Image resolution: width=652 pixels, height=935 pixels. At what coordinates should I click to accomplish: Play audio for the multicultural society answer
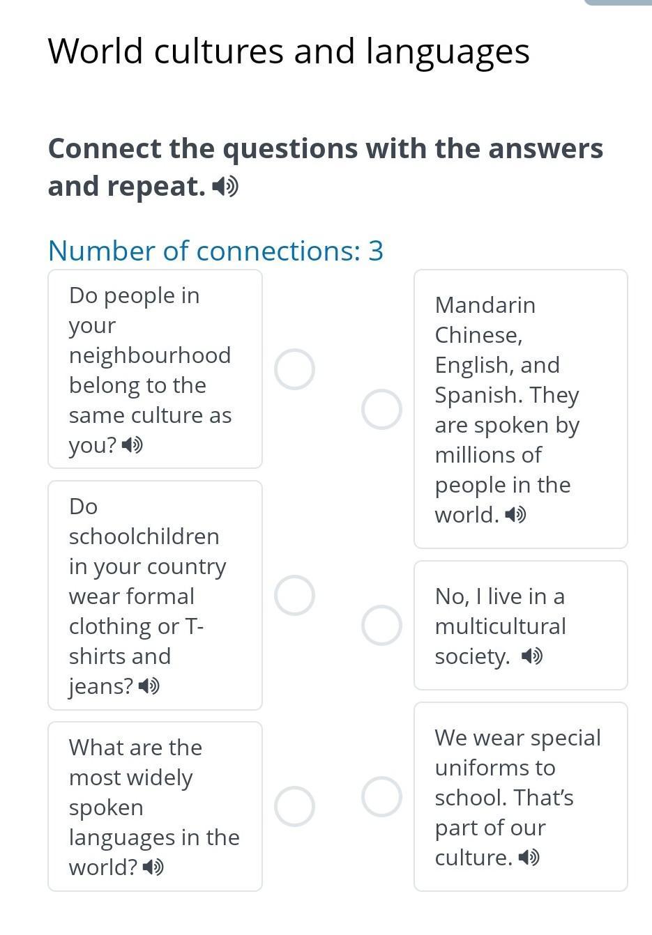(532, 656)
